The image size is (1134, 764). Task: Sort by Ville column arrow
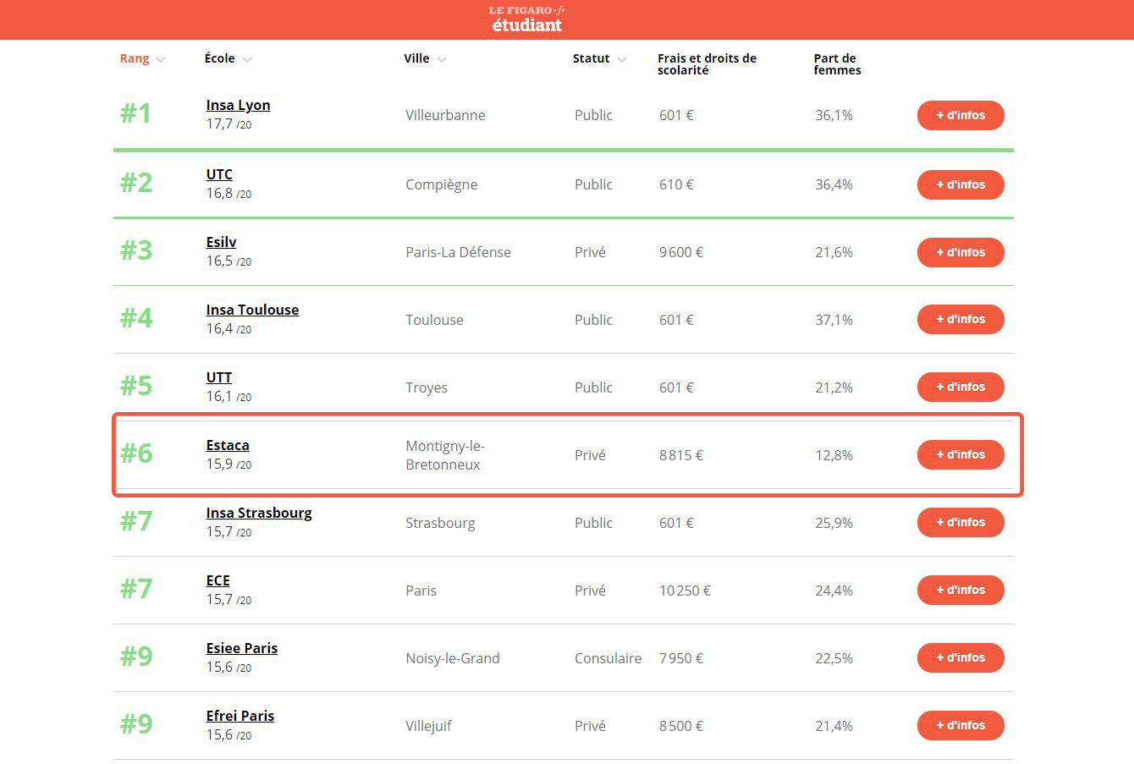[442, 59]
